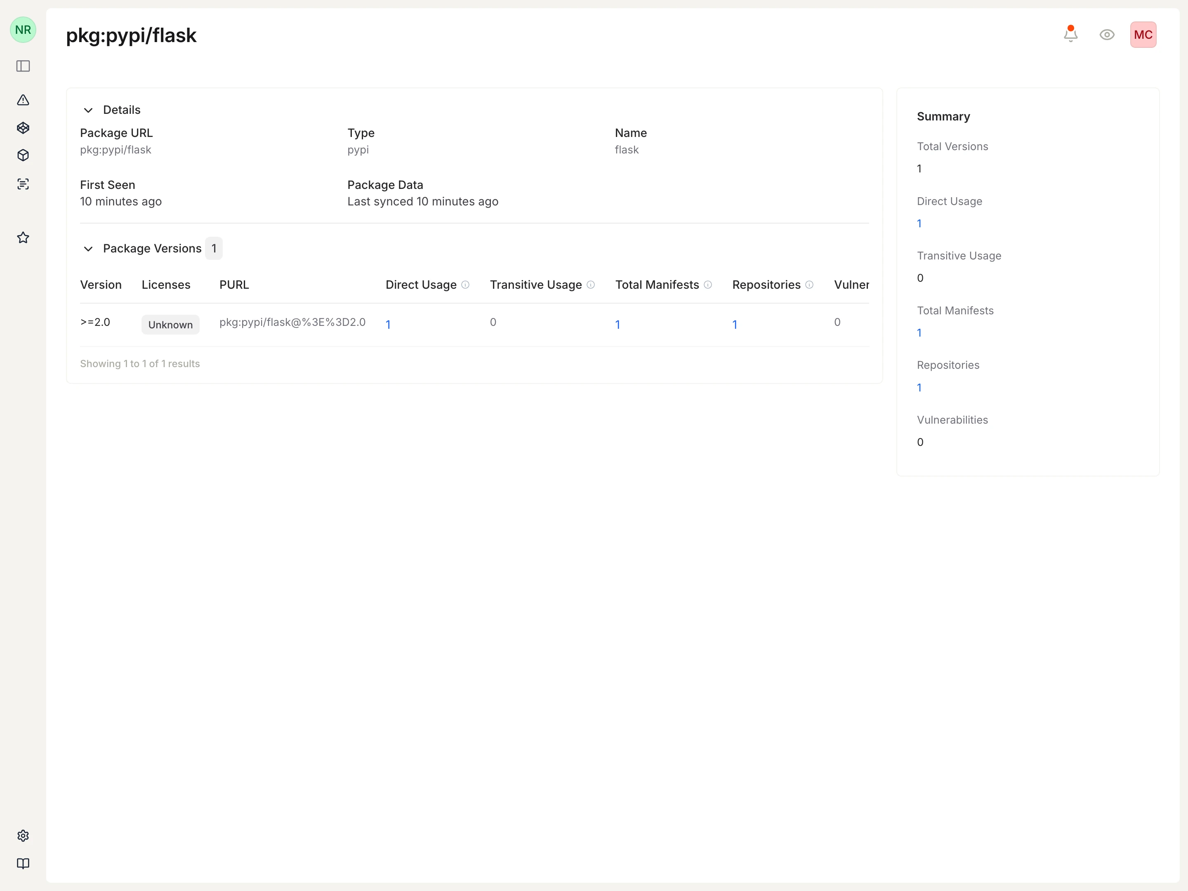Viewport: 1188px width, 891px height.
Task: Open Summary Total Manifests link 1
Action: tap(919, 333)
